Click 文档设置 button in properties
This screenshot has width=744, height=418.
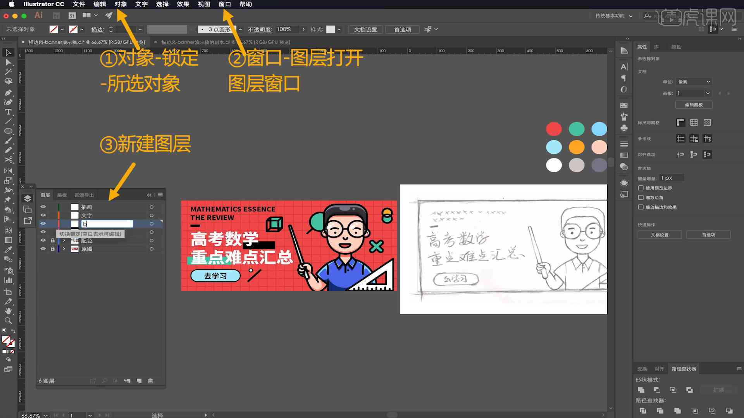660,235
